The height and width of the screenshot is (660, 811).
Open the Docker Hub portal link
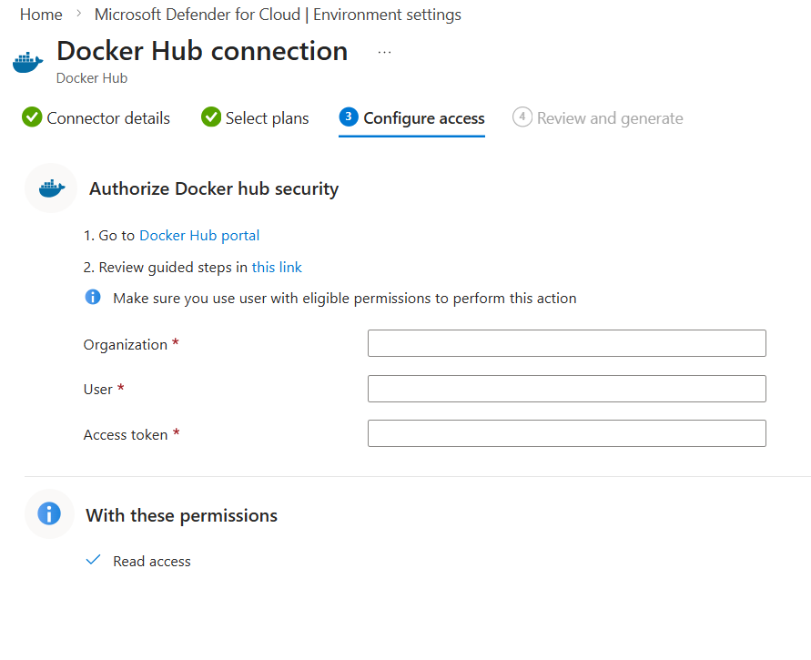pyautogui.click(x=199, y=236)
